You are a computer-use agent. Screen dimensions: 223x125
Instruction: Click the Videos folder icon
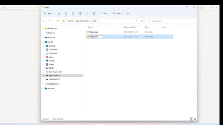pos(47,65)
